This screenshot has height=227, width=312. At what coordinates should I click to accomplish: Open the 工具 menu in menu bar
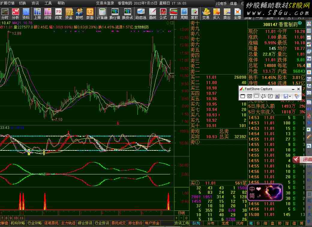[48, 3]
